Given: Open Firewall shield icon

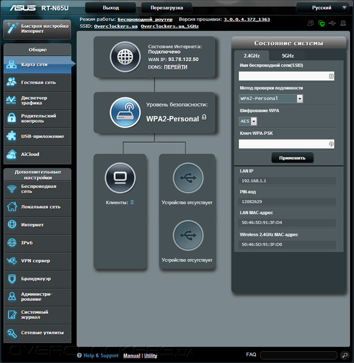Looking at the screenshot, I should (x=12, y=278).
